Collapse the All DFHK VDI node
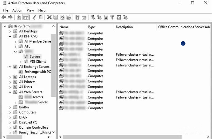Screen dimensions: 212x139 tap(10, 36)
